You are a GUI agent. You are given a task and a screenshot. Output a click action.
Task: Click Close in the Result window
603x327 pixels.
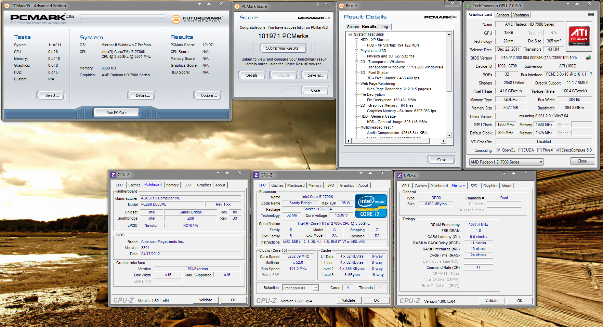(x=442, y=160)
